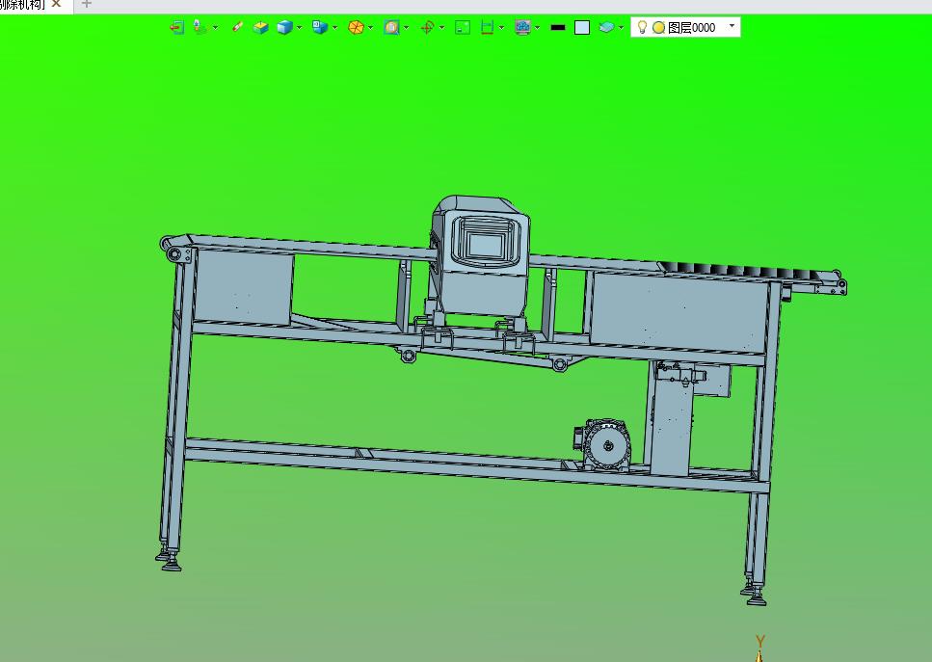Add a new document tab with plus
Viewport: 932px width, 662px height.
[x=86, y=4]
